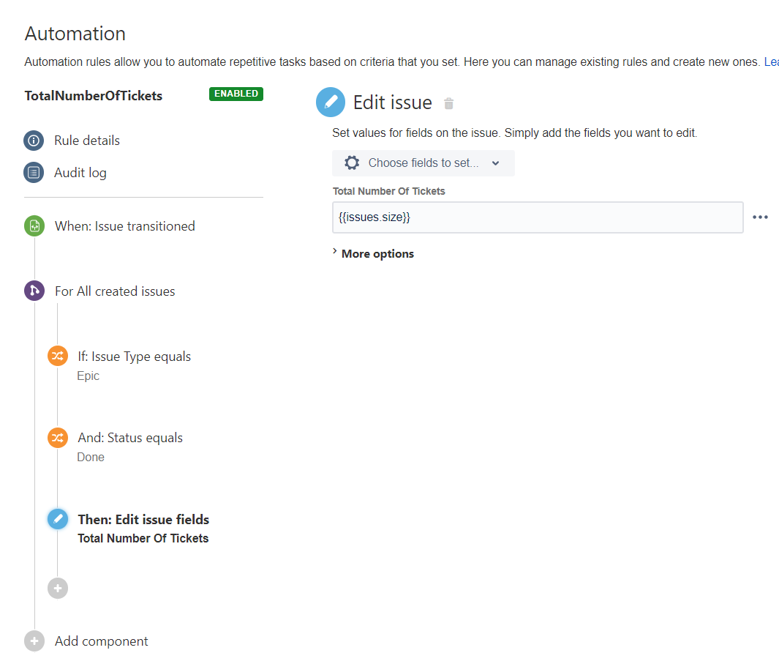The width and height of the screenshot is (779, 653).
Task: Open the ellipsis menu next to ticket field
Action: point(760,217)
